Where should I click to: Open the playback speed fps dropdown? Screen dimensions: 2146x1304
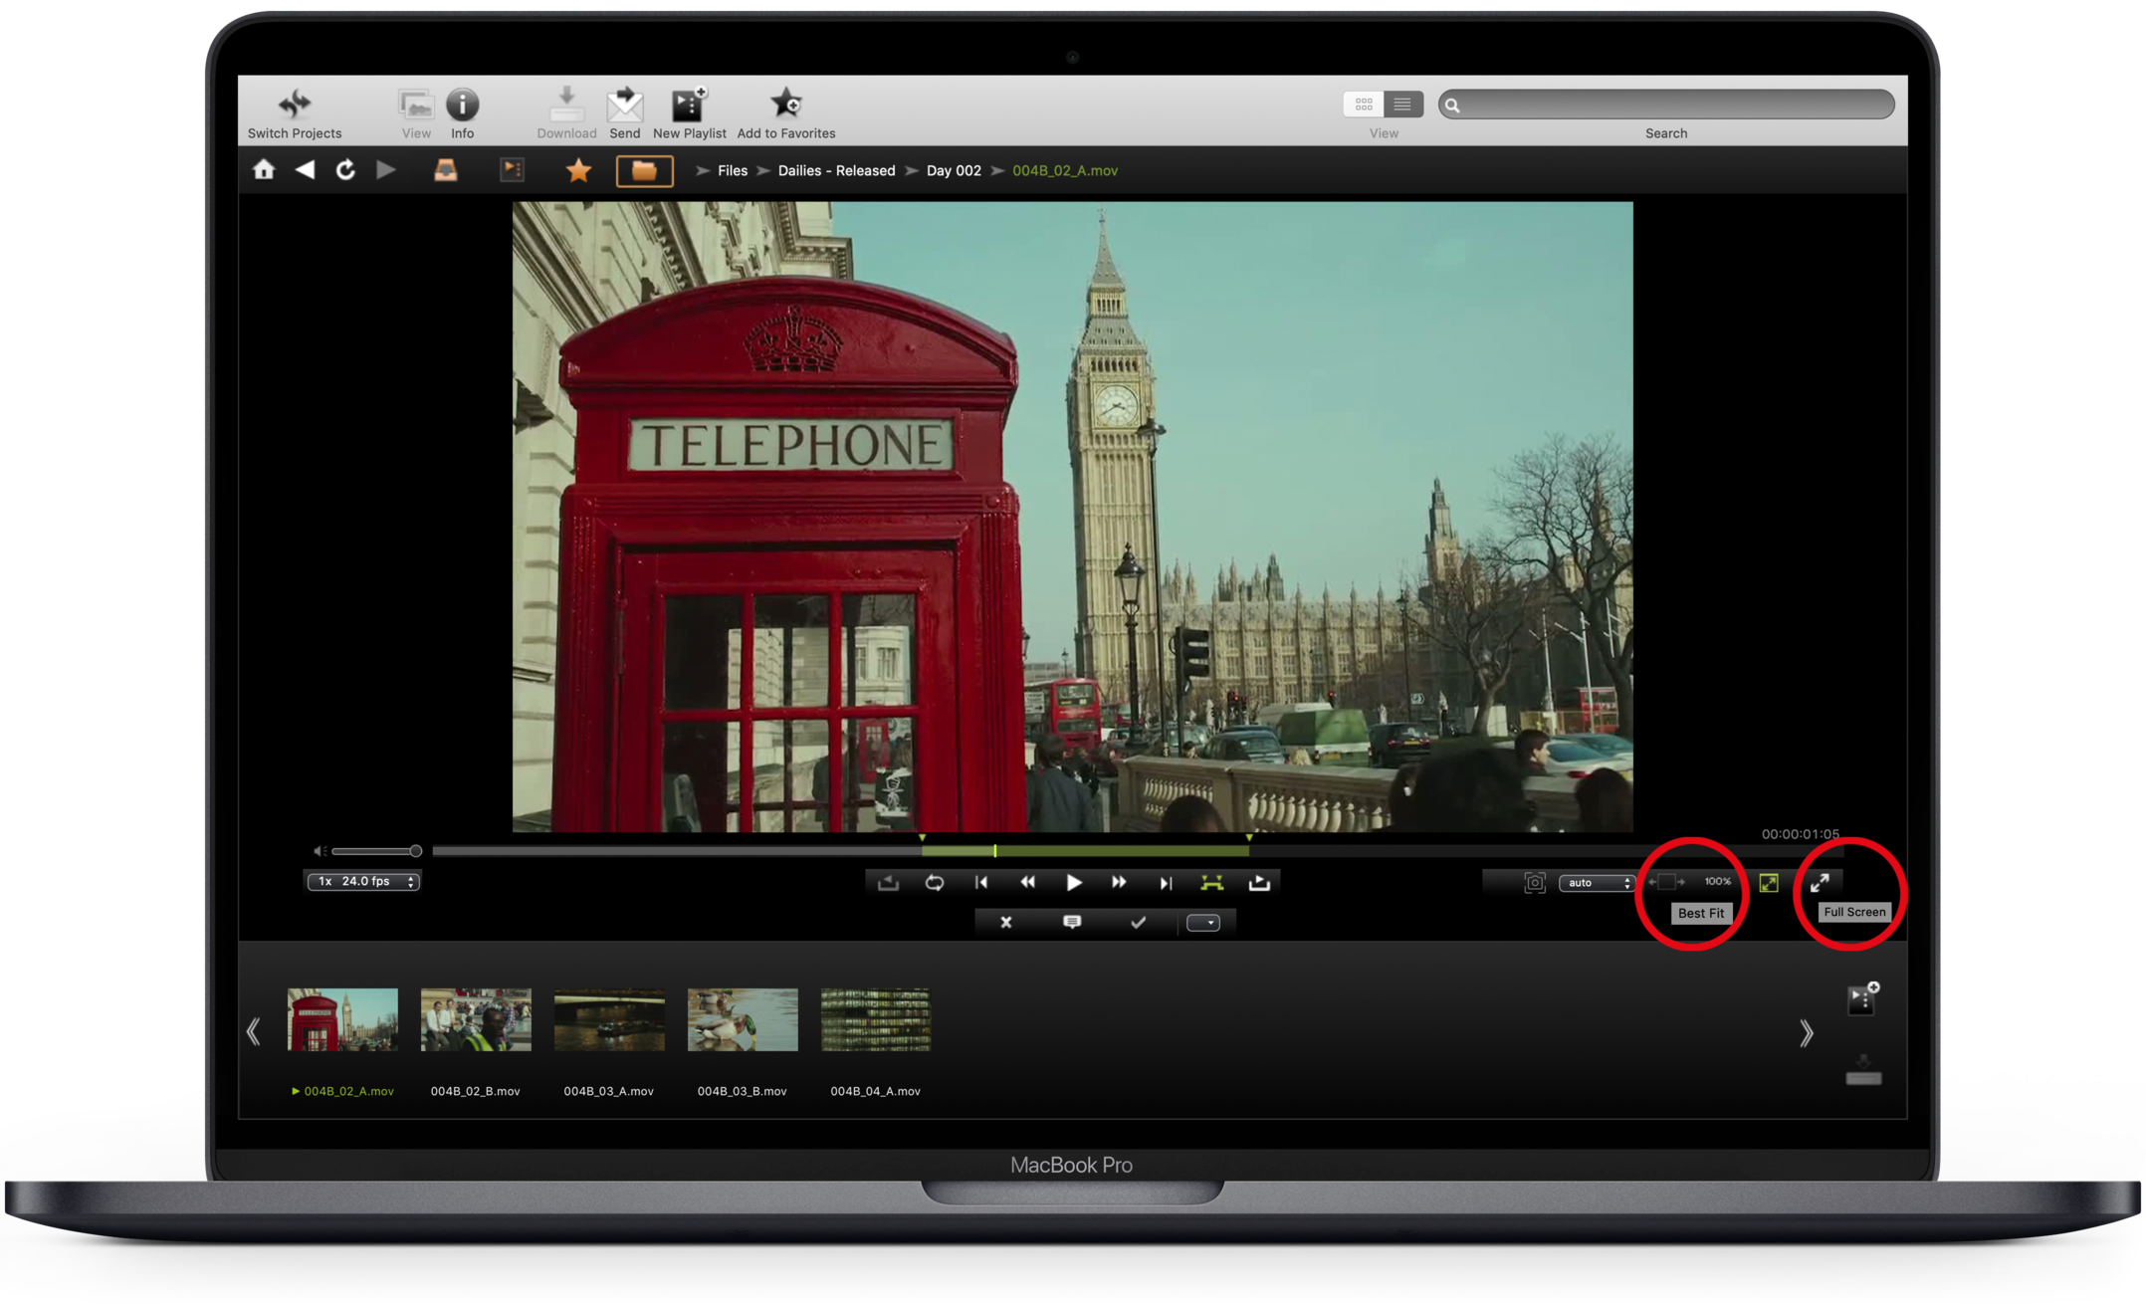363,881
